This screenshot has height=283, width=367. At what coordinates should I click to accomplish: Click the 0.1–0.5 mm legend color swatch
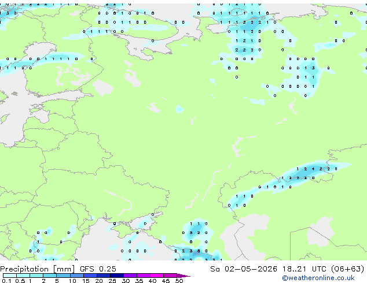[10, 275]
